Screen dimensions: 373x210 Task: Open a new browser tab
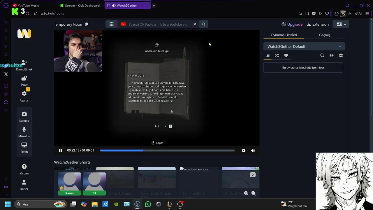(154, 6)
